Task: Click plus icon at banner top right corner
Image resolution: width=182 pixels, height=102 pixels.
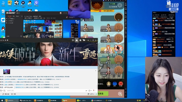Action: pos(97,44)
